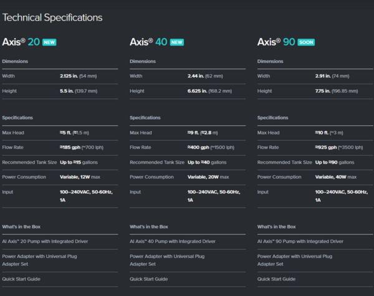Select the Axis 20 product title
Viewport: 374px width, 296px height.
pos(21,42)
